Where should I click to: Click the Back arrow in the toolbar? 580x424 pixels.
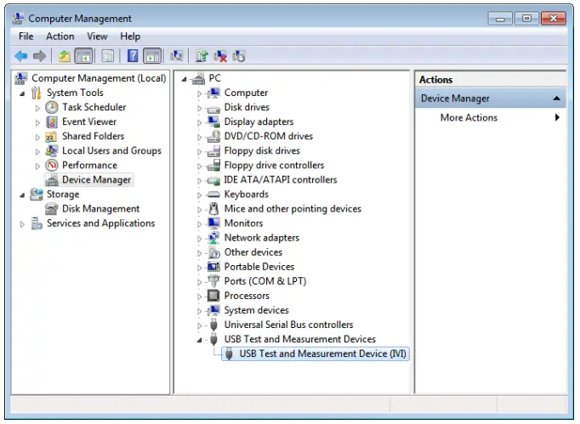[21, 56]
